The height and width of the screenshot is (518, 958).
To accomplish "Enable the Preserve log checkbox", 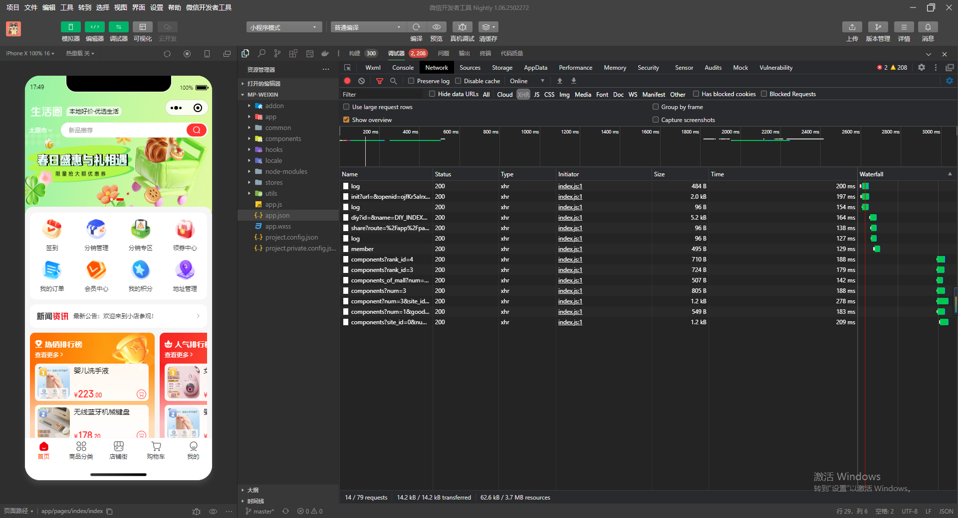I will (x=411, y=81).
